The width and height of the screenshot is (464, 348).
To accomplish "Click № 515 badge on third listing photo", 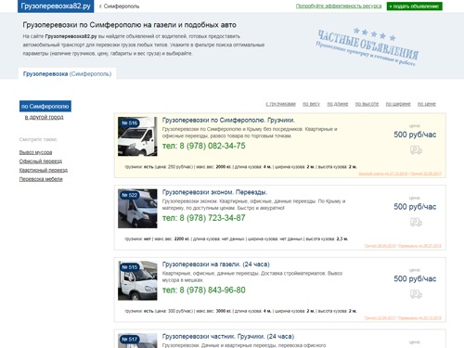I will [x=130, y=267].
